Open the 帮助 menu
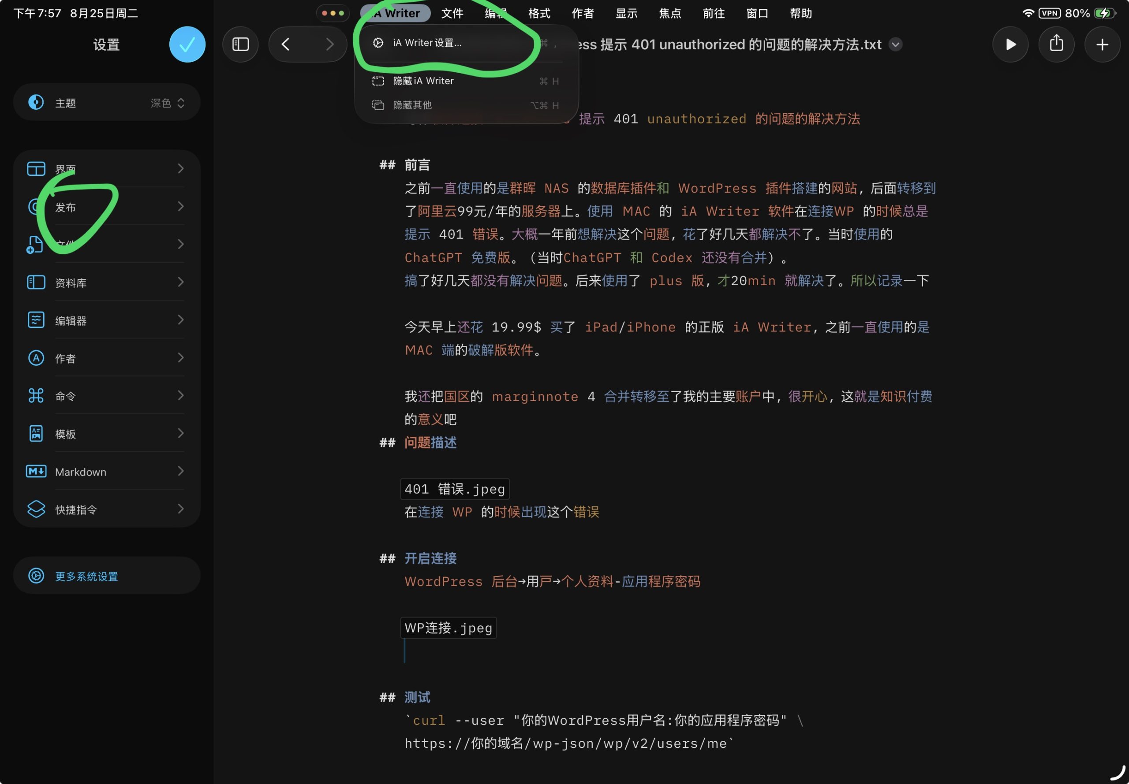The width and height of the screenshot is (1129, 784). coord(801,13)
